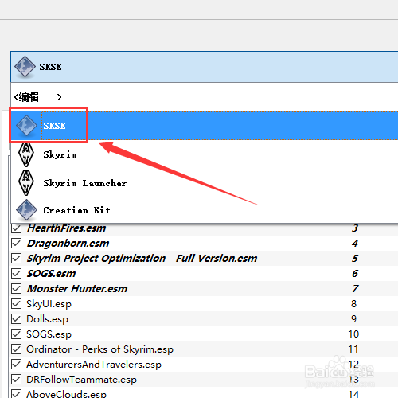Click the highlighted SKSE diamond icon
The height and width of the screenshot is (398, 398).
tap(26, 126)
